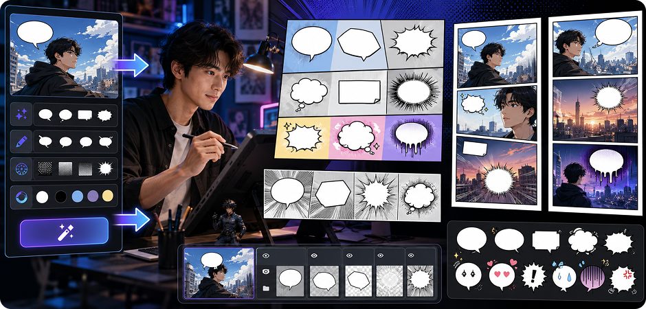Screen dimensions: 646x309
Task: Select the radial flash burst in the halftone row
Action: tap(105, 169)
